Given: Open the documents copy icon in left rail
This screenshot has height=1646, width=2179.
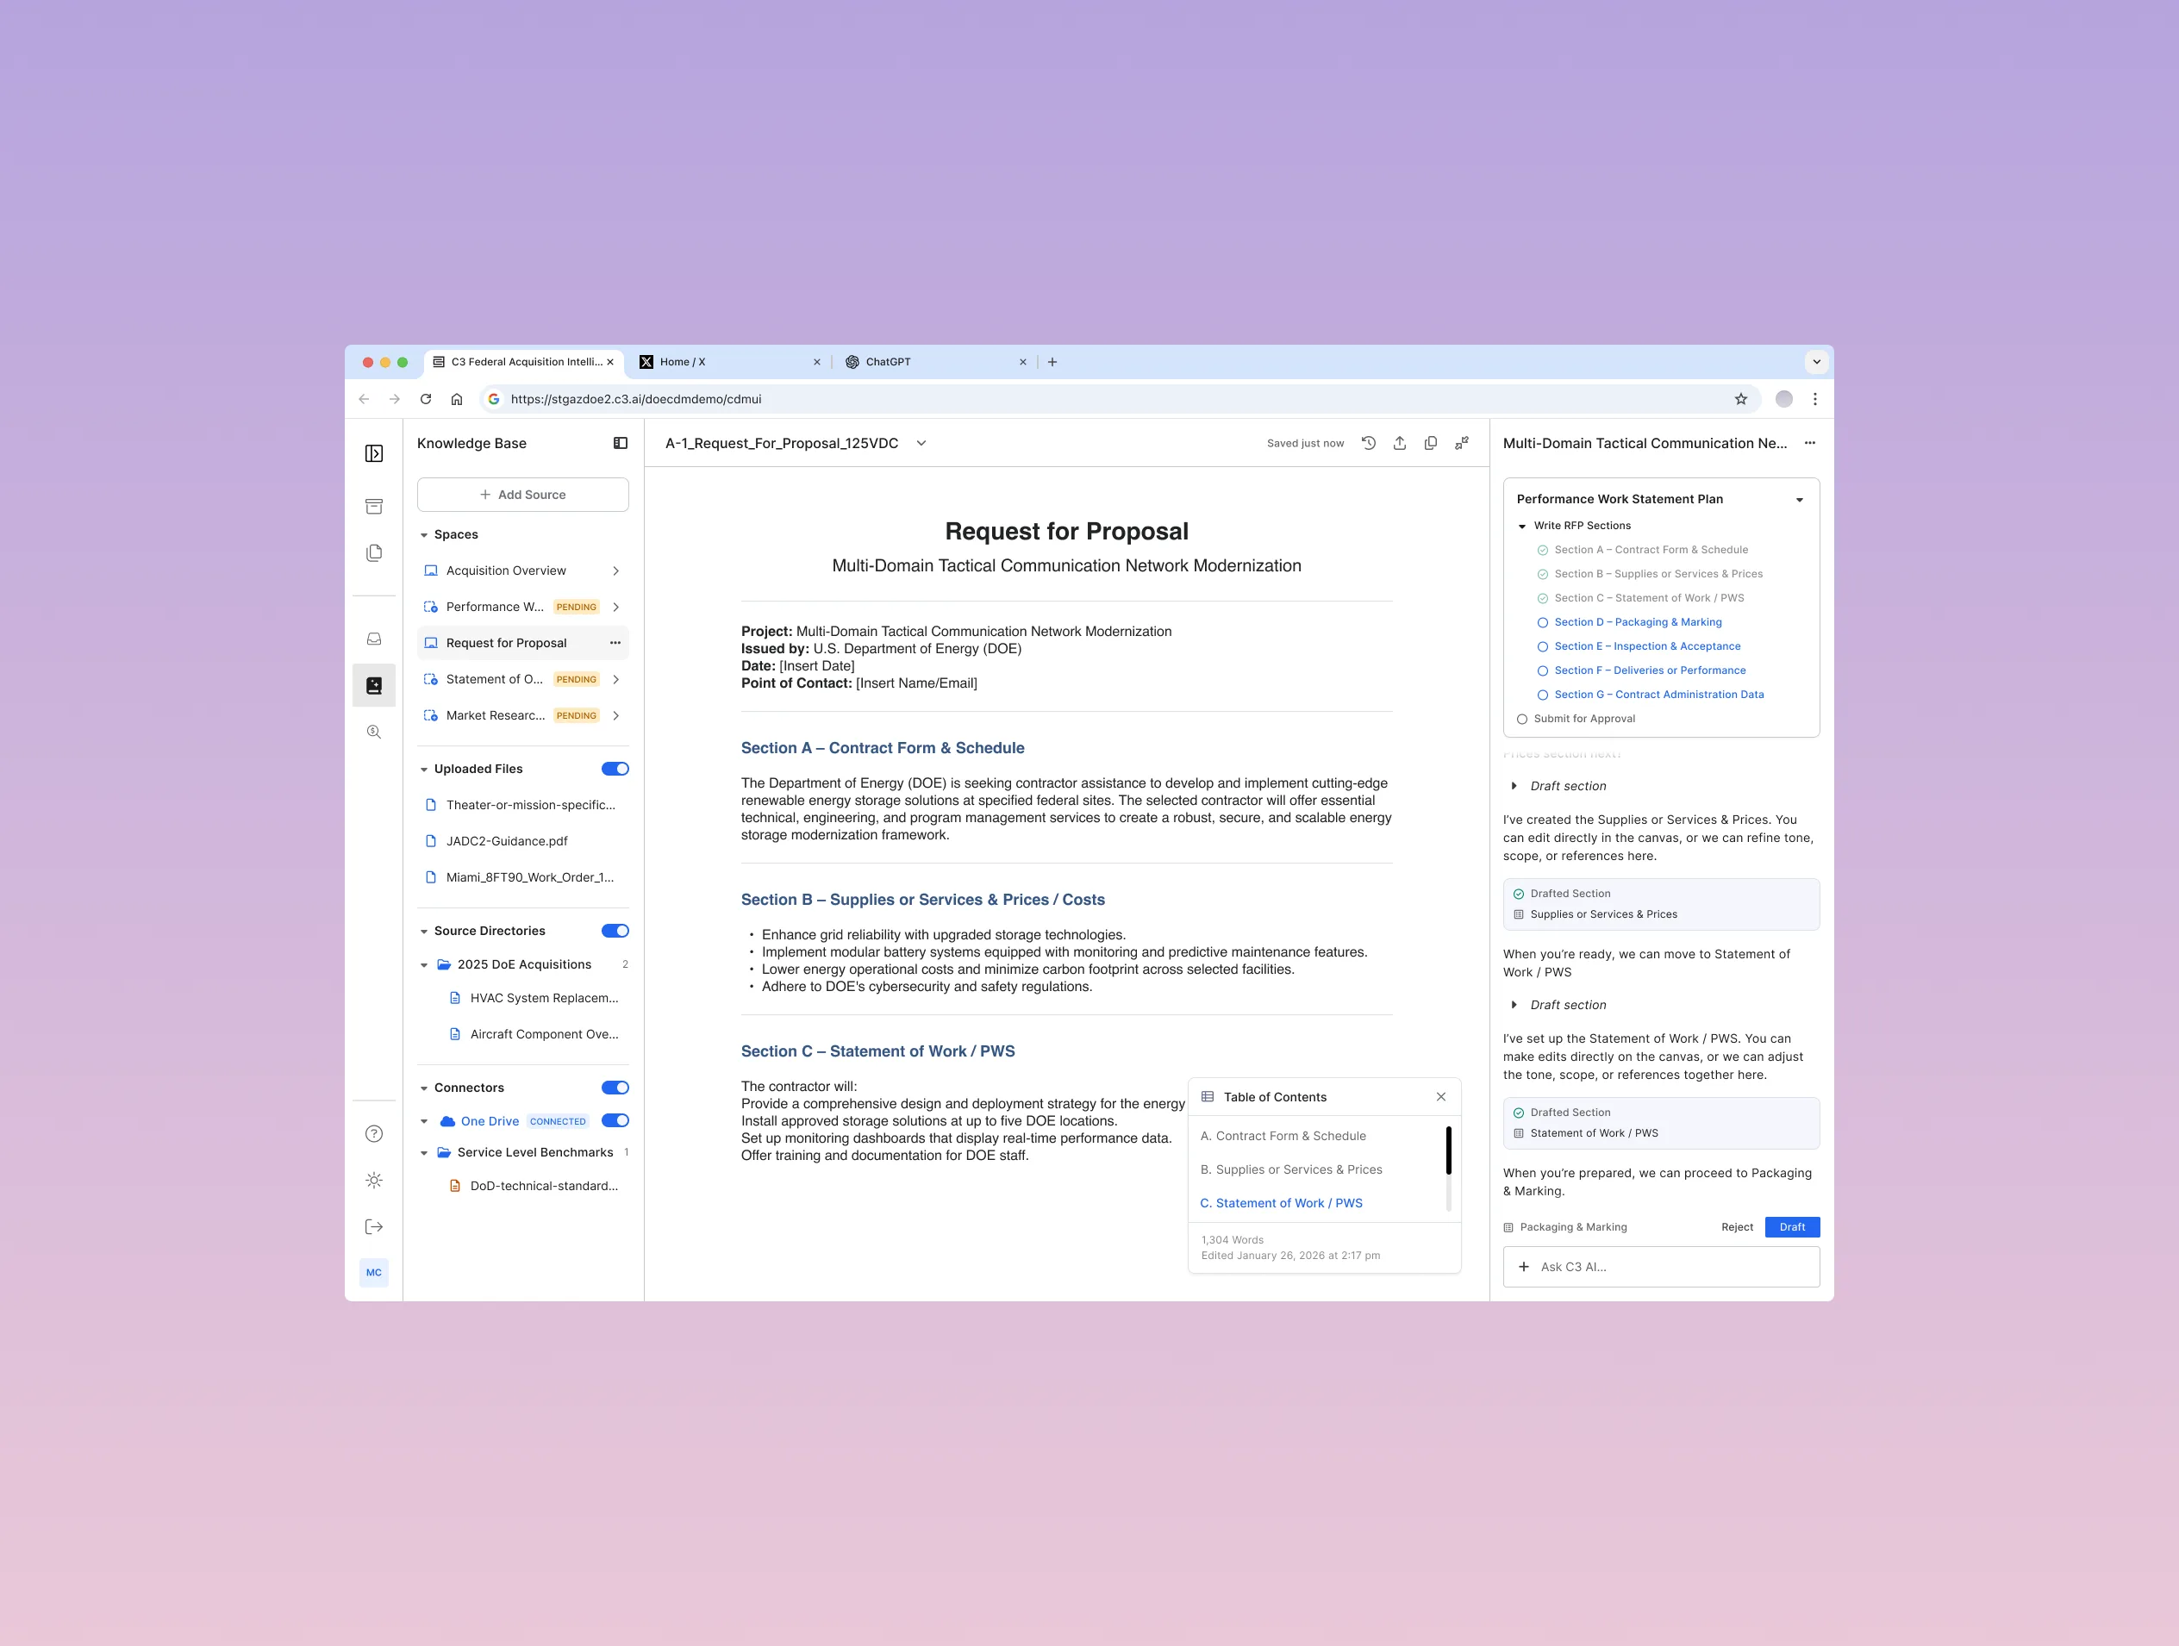Looking at the screenshot, I should coord(373,552).
